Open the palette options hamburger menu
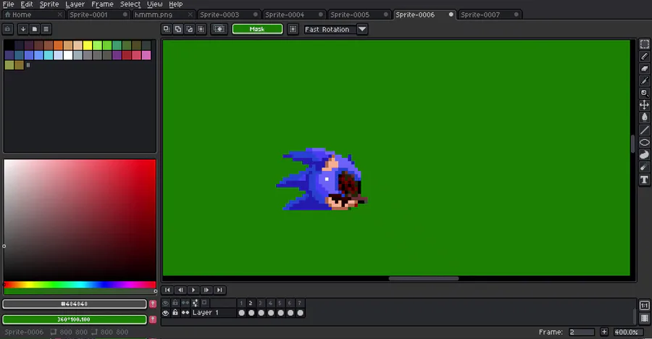Screen dimensions: 652x339 coord(46,29)
